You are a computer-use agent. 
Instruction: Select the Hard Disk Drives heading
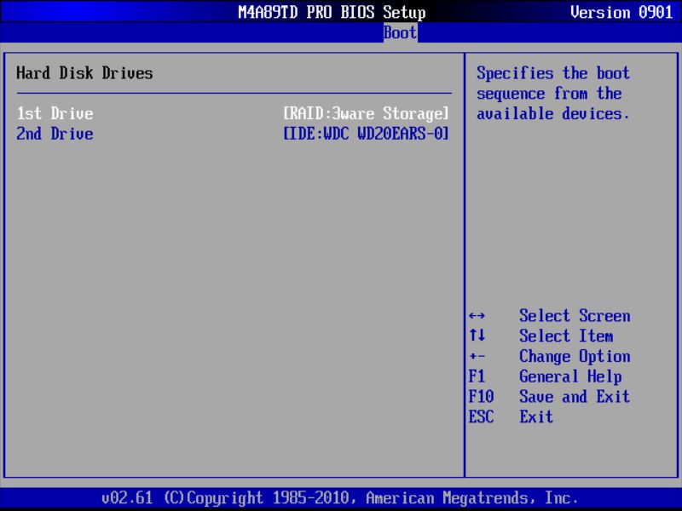point(84,73)
